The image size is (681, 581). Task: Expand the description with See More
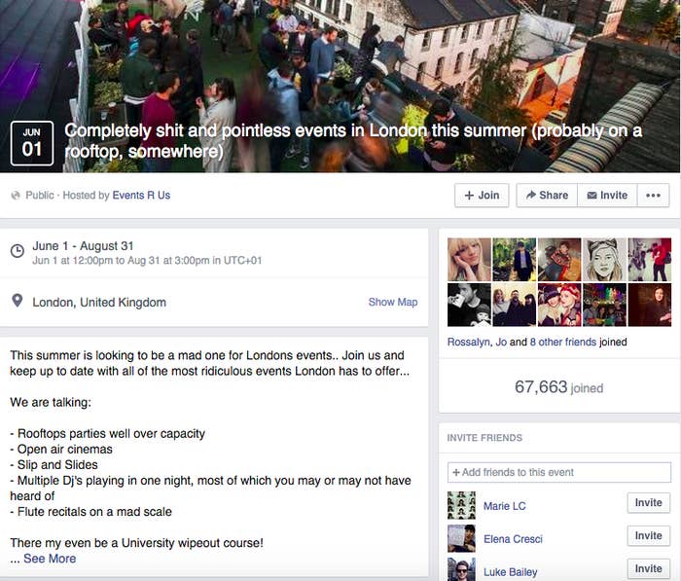tap(50, 559)
